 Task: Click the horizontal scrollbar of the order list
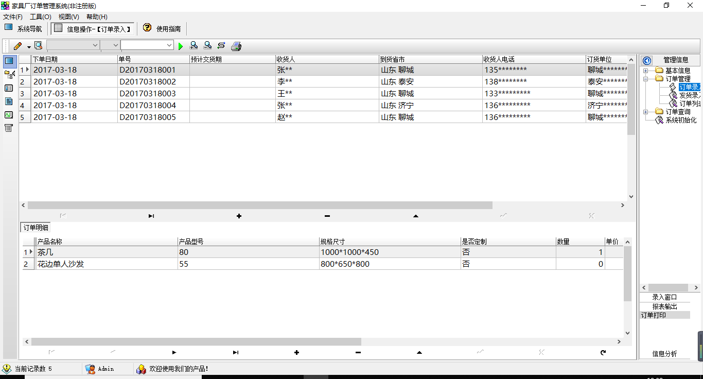260,205
